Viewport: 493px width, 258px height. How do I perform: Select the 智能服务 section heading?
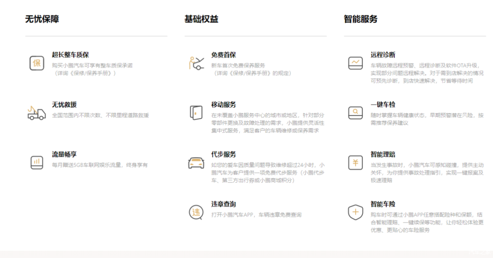pos(361,19)
